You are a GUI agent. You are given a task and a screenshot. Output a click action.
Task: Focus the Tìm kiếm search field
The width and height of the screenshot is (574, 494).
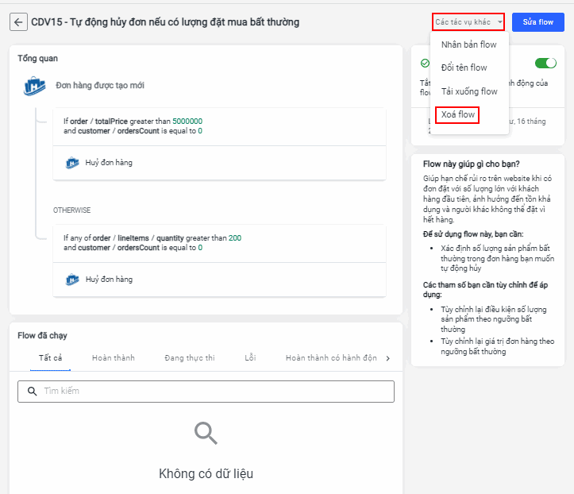pyautogui.click(x=214, y=391)
